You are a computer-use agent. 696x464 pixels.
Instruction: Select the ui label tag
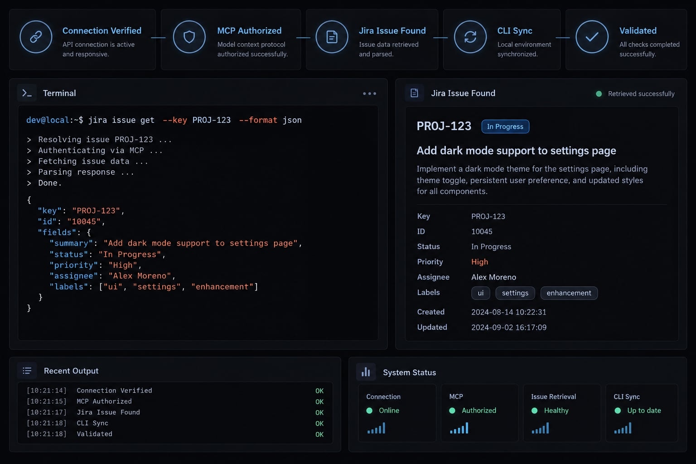(481, 293)
